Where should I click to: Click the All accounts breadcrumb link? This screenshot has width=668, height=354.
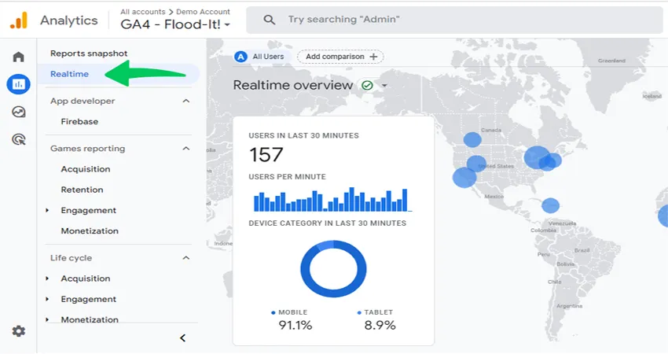[143, 12]
